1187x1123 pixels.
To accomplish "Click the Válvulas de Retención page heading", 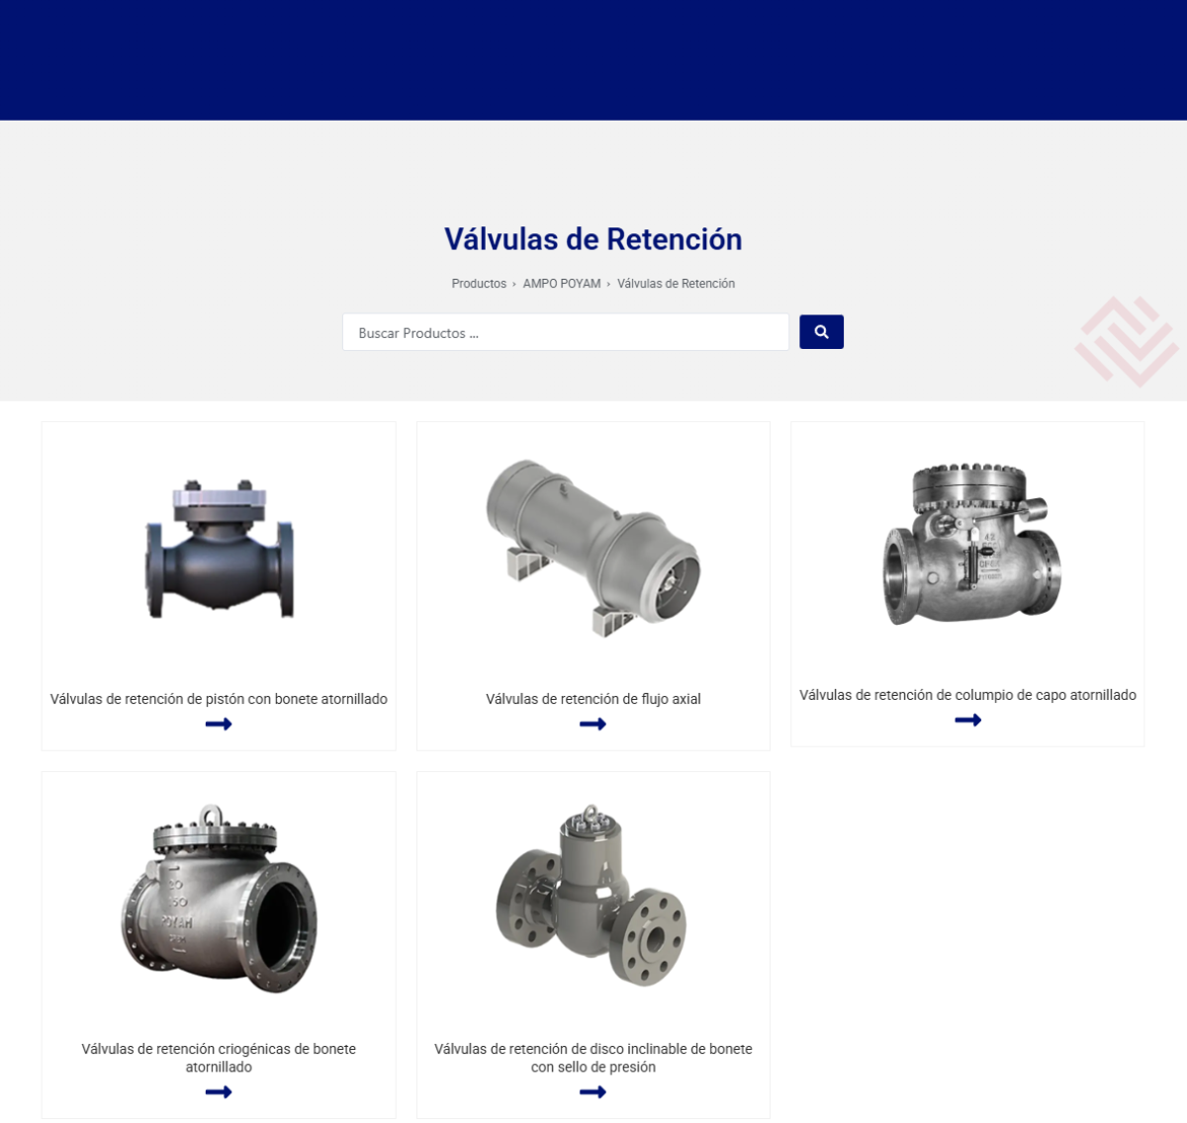I will click(593, 239).
